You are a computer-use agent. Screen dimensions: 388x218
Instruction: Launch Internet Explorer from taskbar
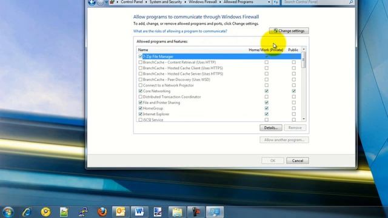(27, 213)
